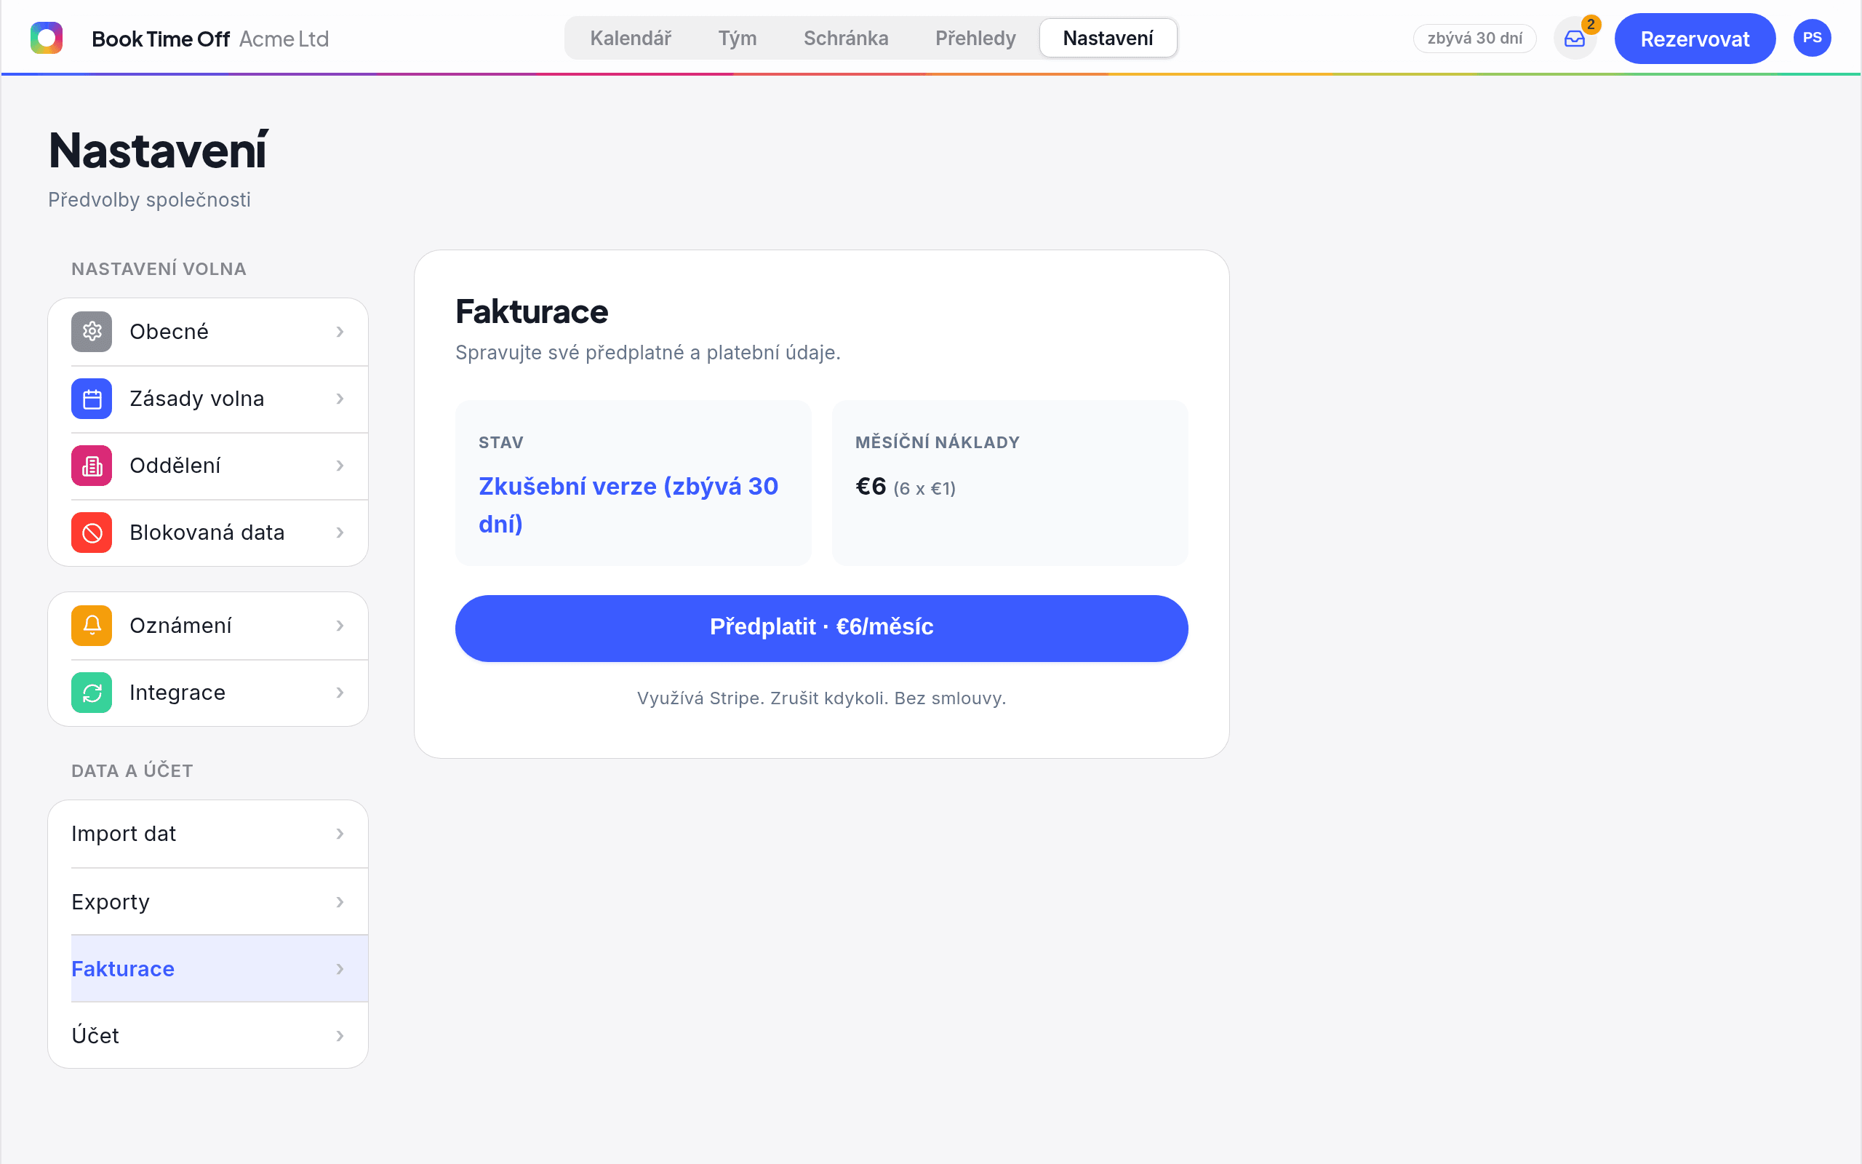Image resolution: width=1862 pixels, height=1164 pixels.
Task: Open the inbox notifications icon
Action: pos(1574,39)
